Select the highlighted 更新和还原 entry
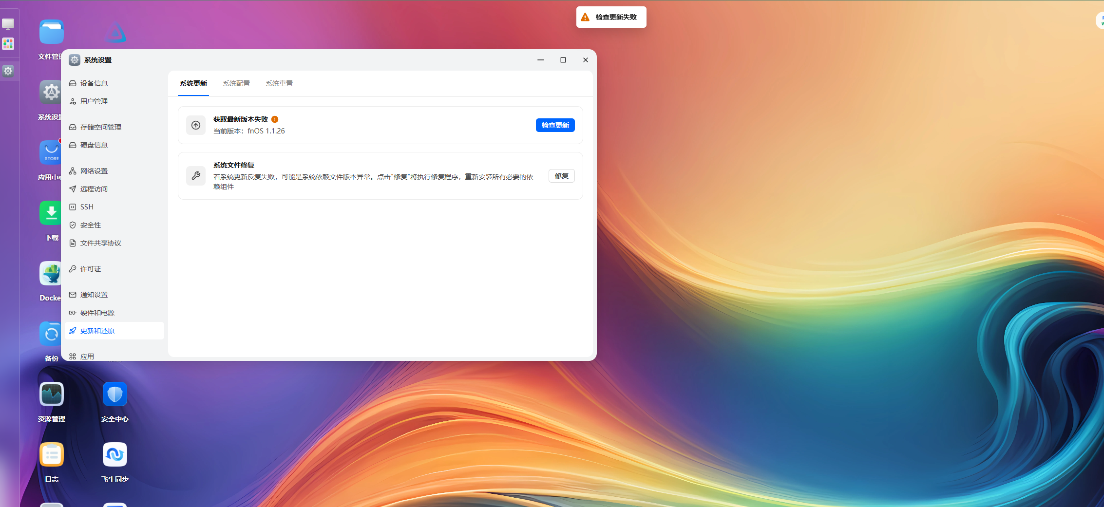The height and width of the screenshot is (507, 1104). [x=114, y=331]
